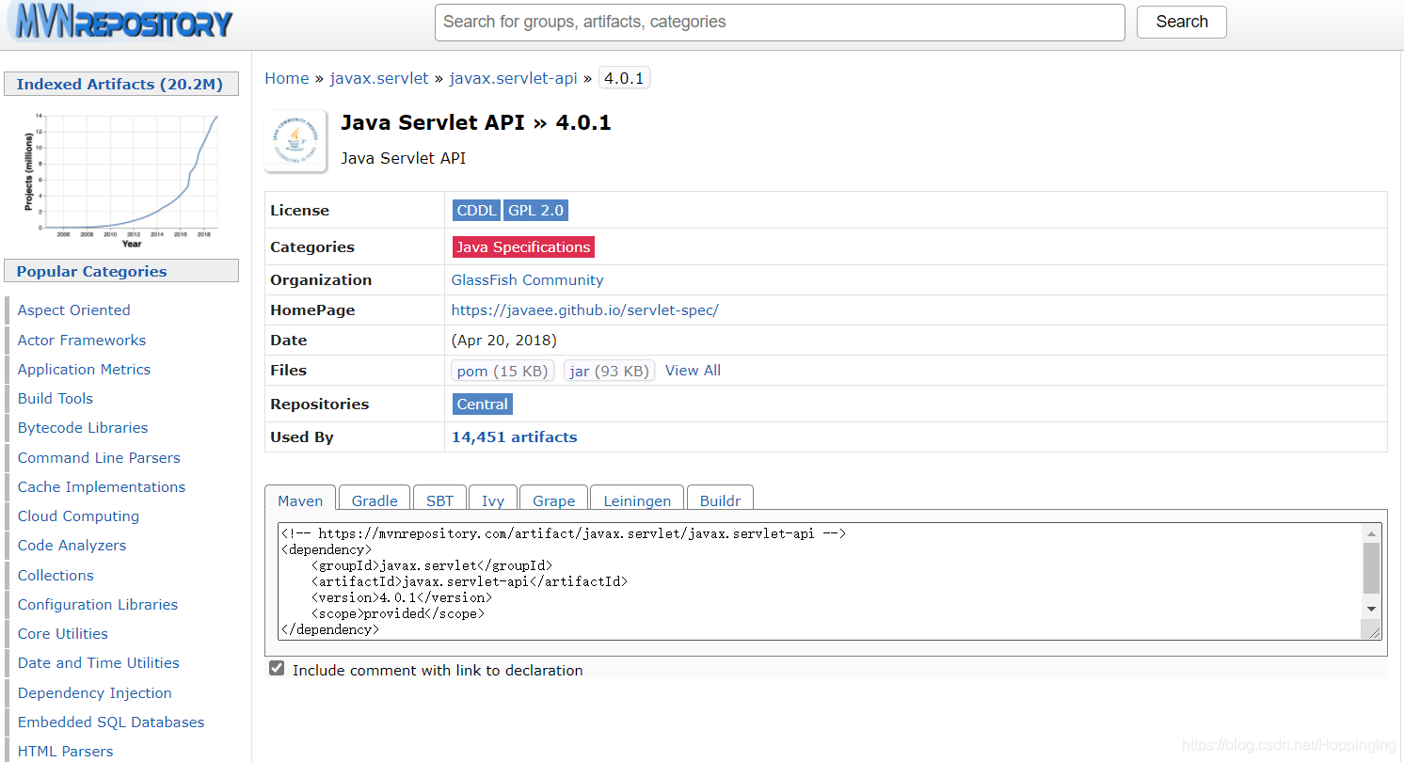Image resolution: width=1404 pixels, height=762 pixels.
Task: Switch to the Maven tab
Action: pyautogui.click(x=300, y=500)
